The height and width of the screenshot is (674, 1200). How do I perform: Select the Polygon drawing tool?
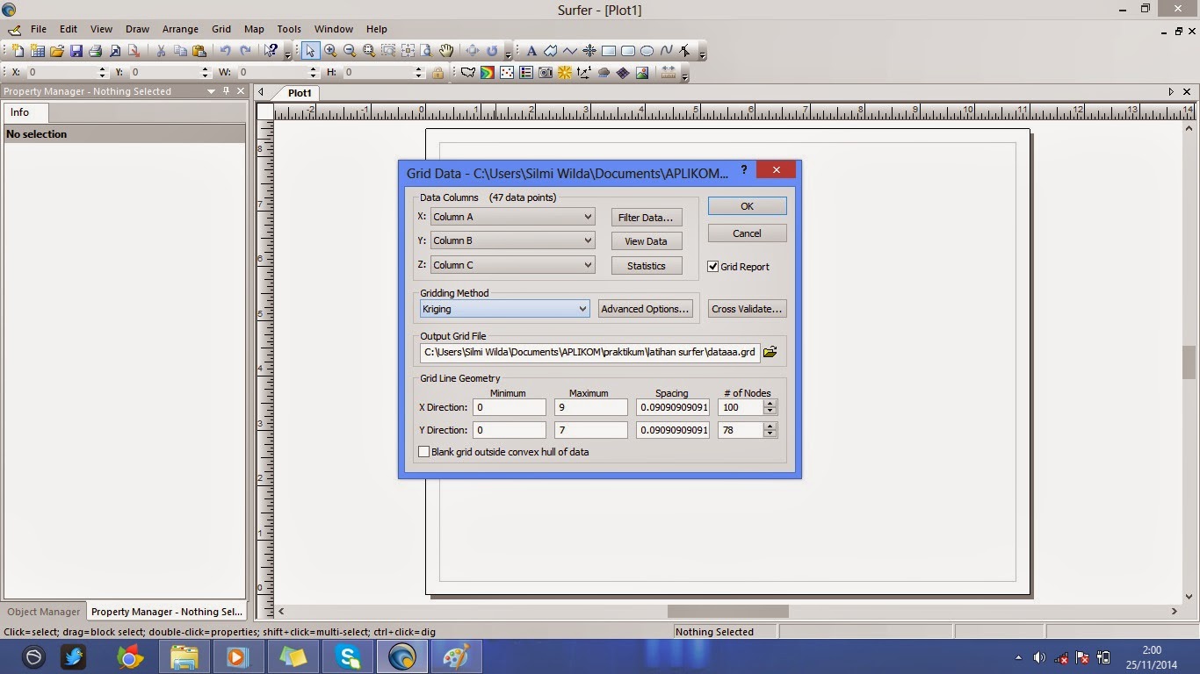coord(551,51)
